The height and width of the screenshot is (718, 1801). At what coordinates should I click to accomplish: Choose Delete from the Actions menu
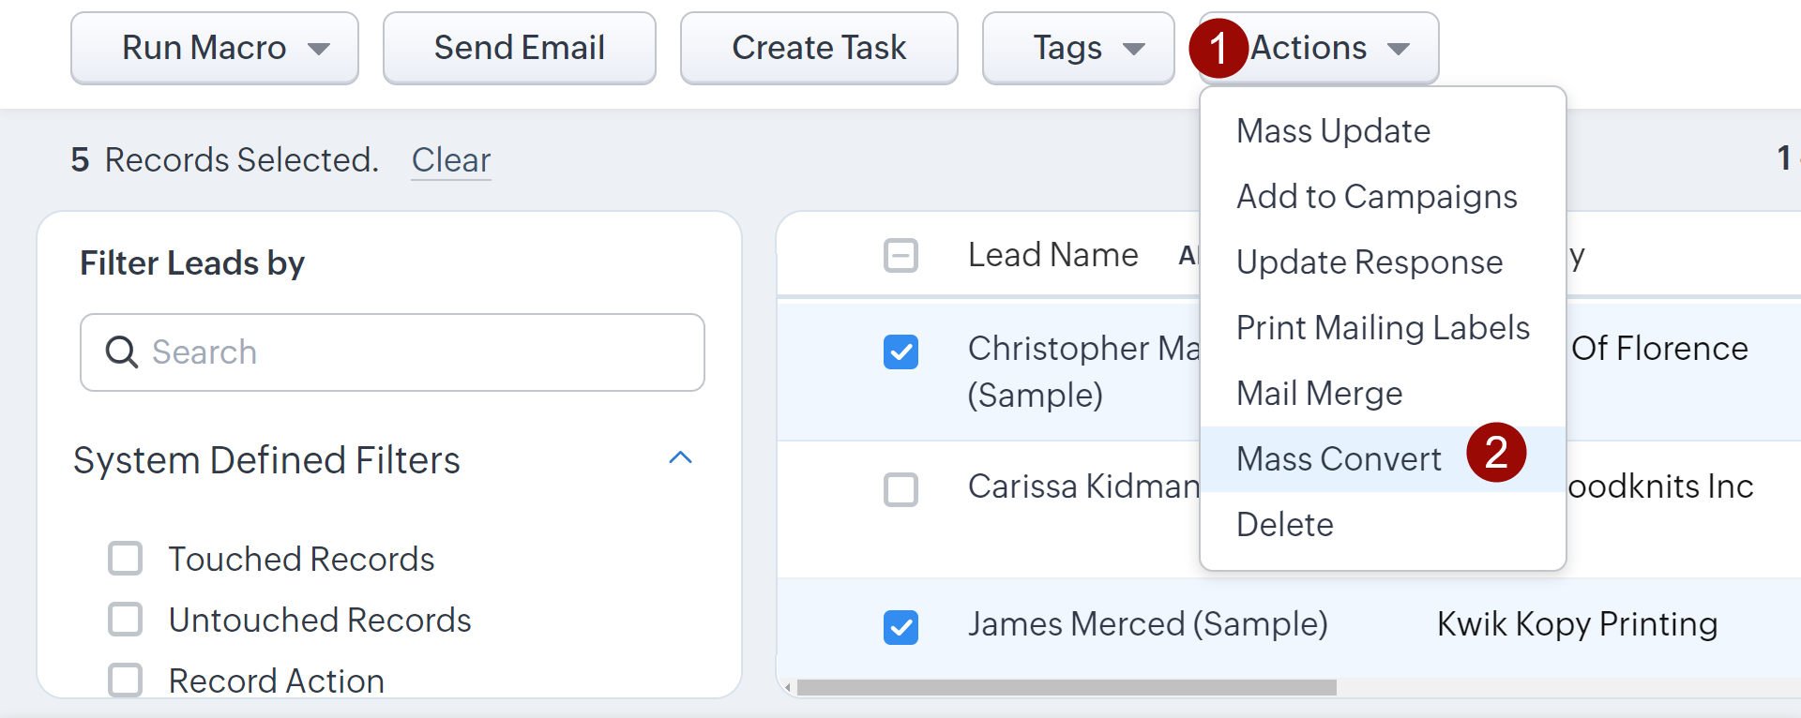(1284, 525)
